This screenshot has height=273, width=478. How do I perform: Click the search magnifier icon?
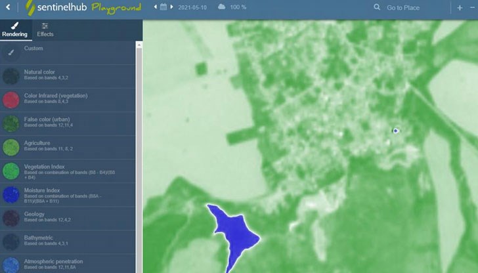377,7
